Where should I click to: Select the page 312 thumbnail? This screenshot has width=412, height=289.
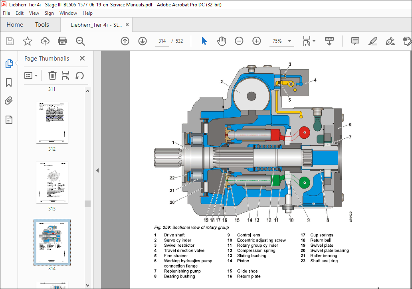coord(52,123)
